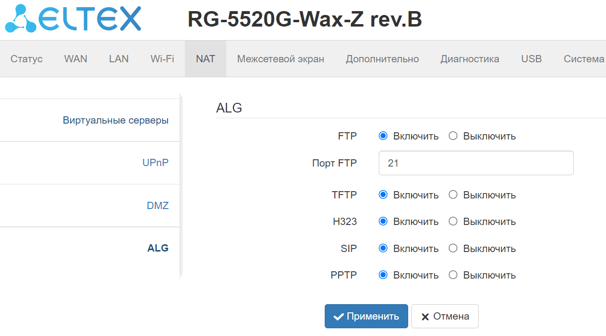Open the Диагностика tab
Viewport: 606px width, 336px height.
coord(469,59)
